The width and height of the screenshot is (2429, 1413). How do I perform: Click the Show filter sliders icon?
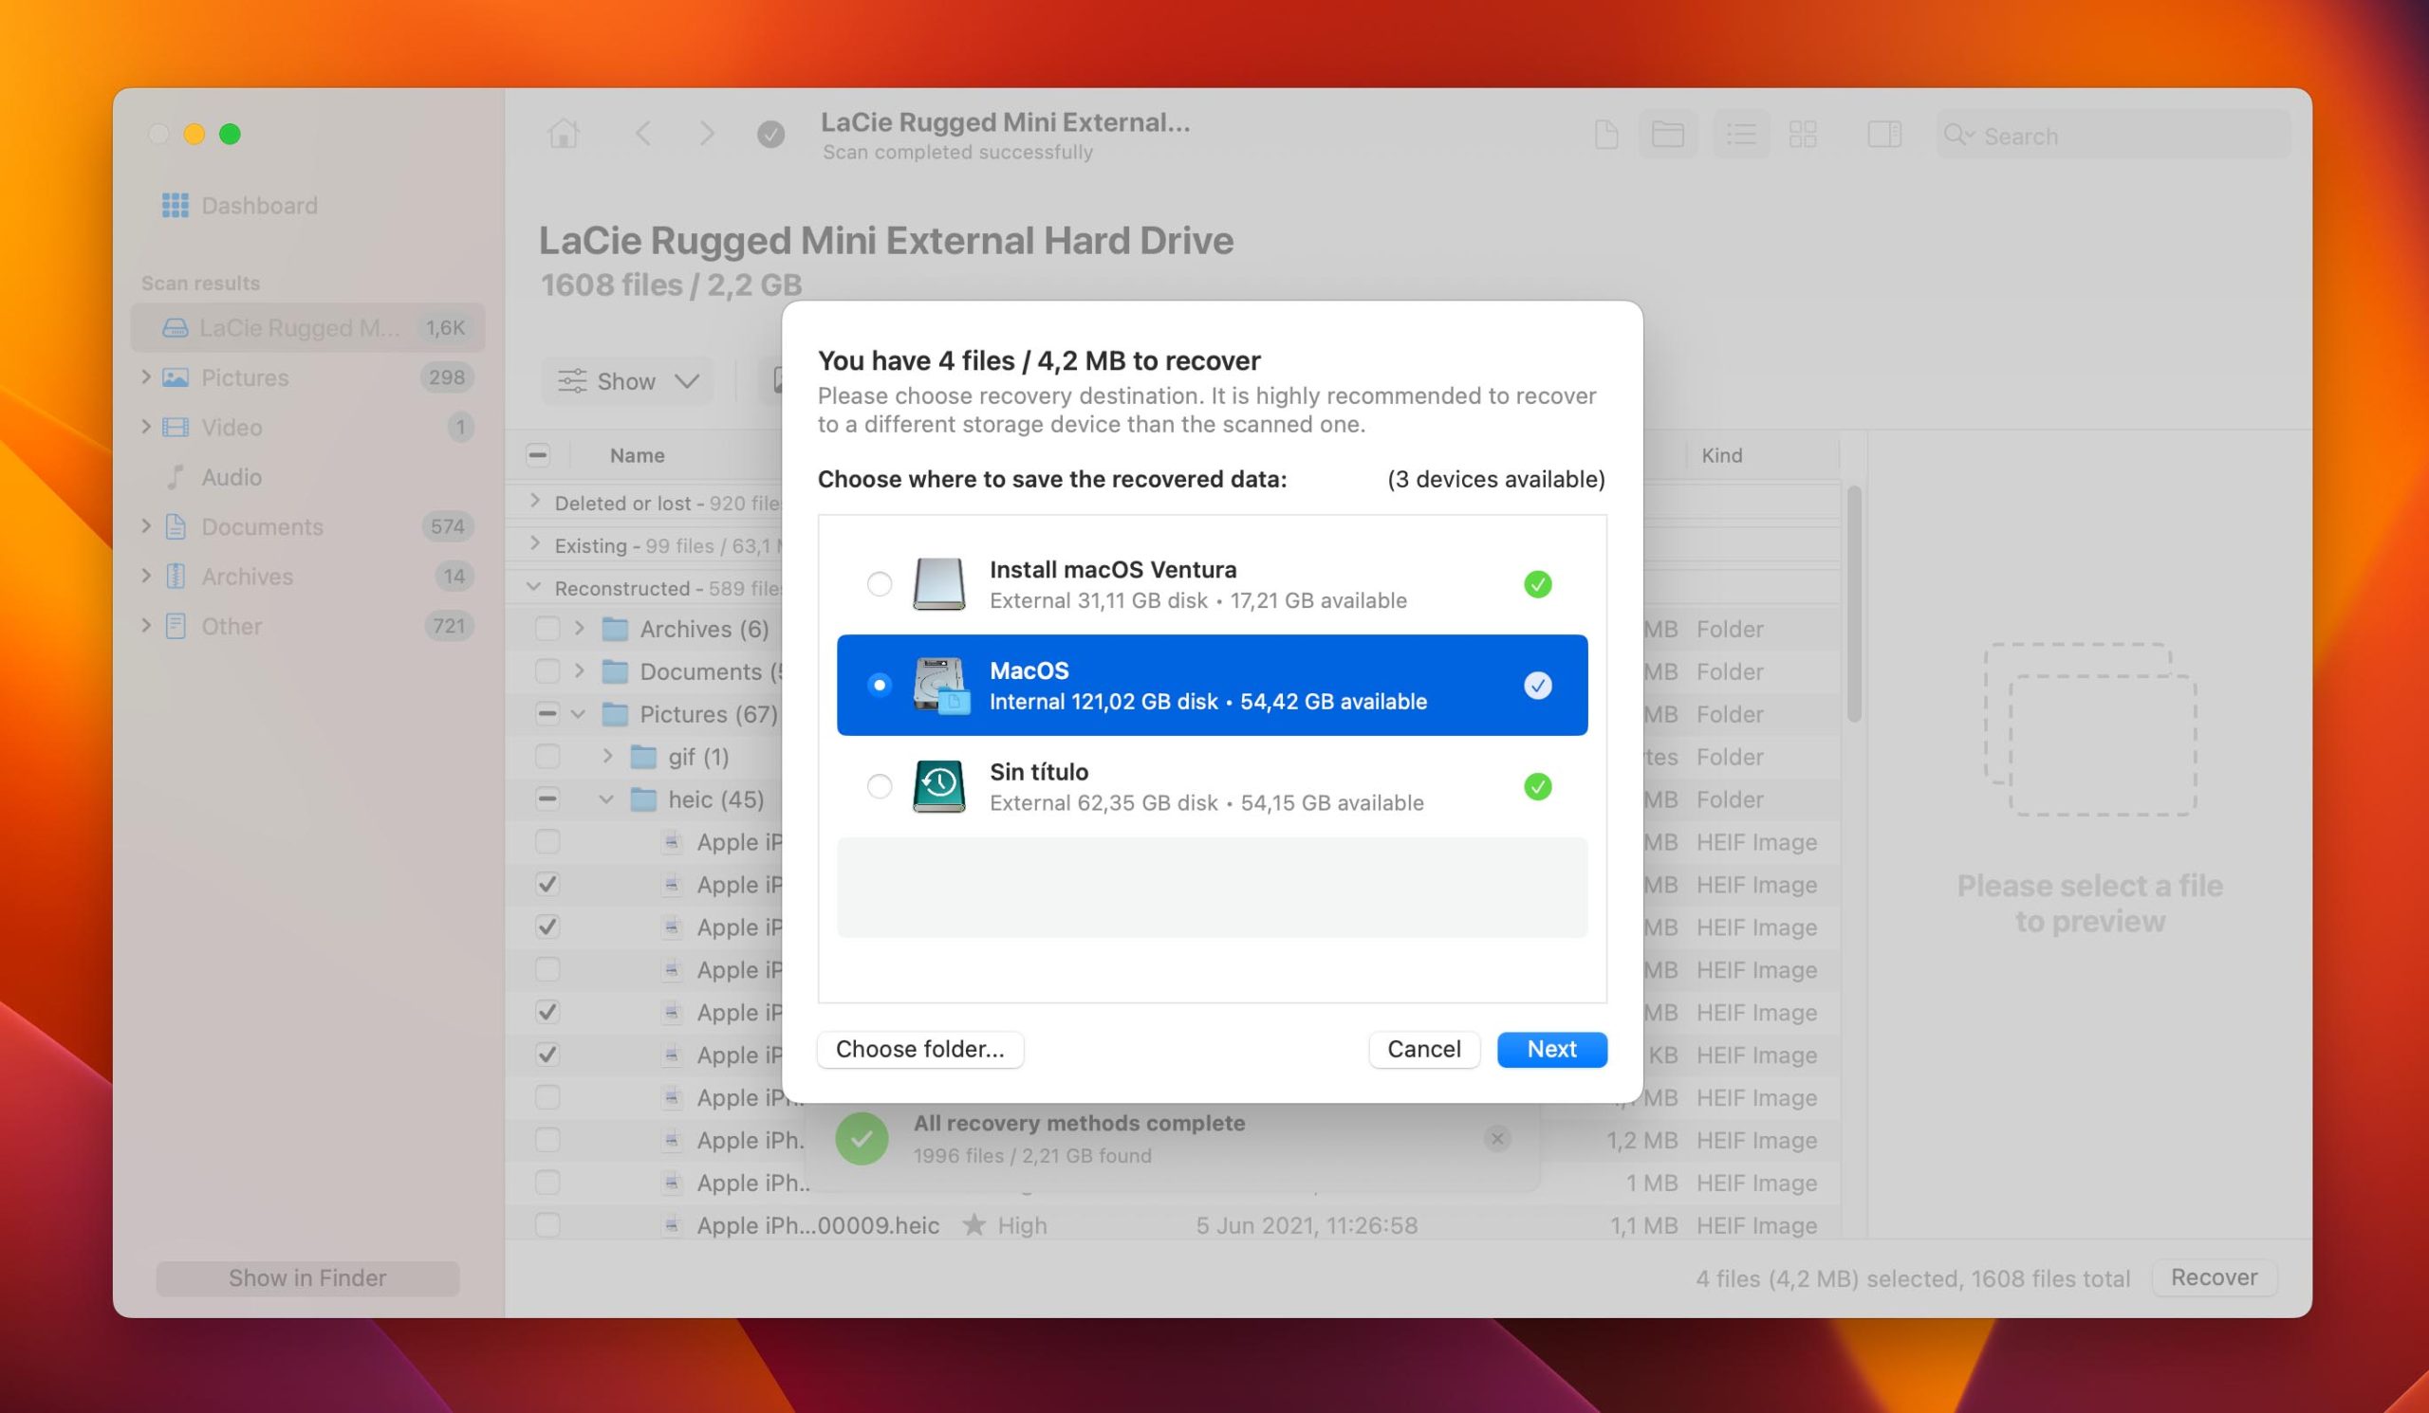pos(571,380)
